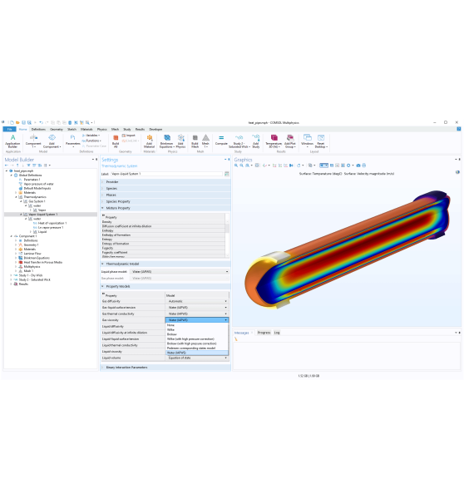Image resolution: width=464 pixels, height=499 pixels.
Task: Click the Save icon in the quick access toolbar
Action: pos(23,122)
